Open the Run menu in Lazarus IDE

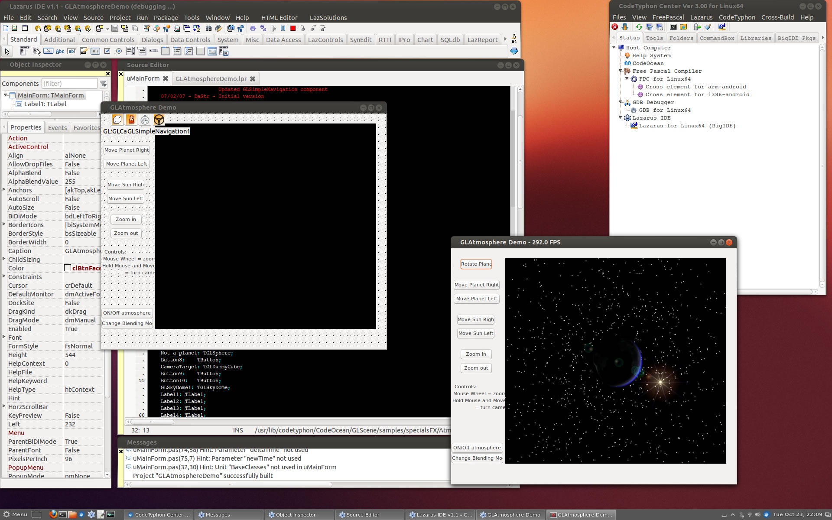(142, 18)
